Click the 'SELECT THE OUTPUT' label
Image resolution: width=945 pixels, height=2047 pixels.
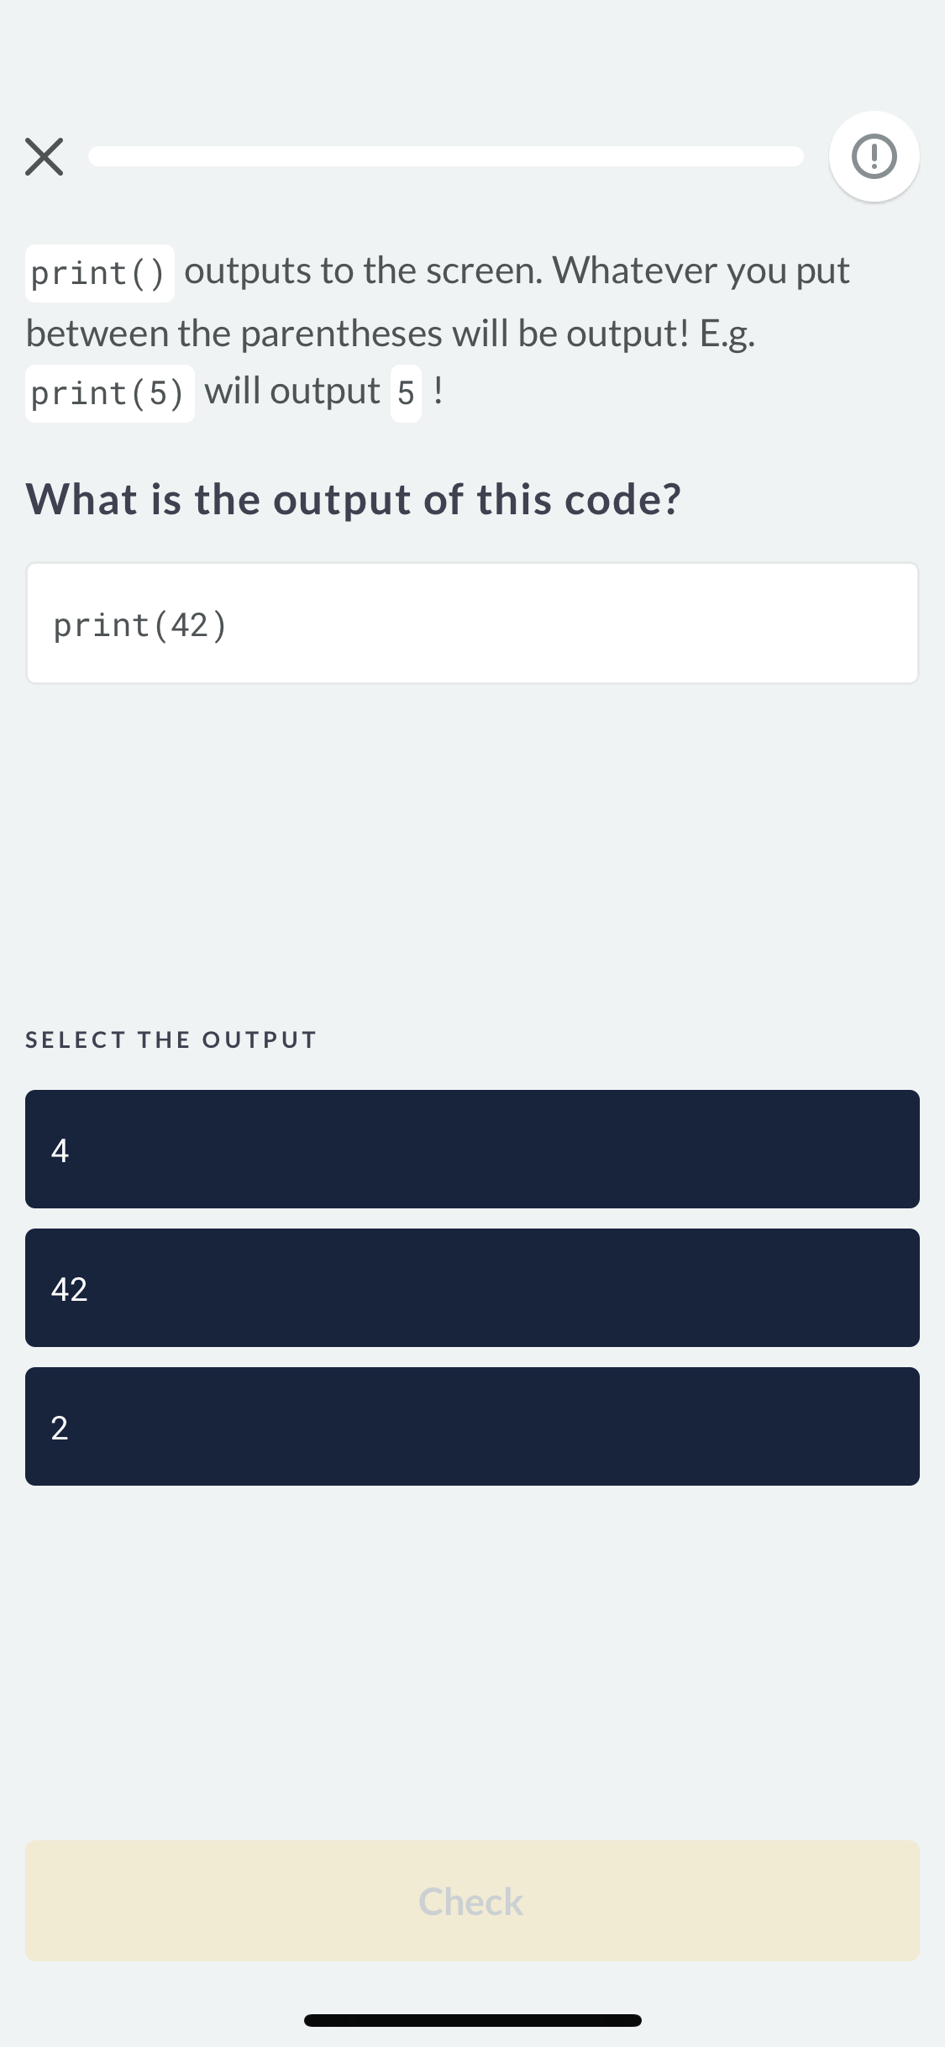(171, 1039)
